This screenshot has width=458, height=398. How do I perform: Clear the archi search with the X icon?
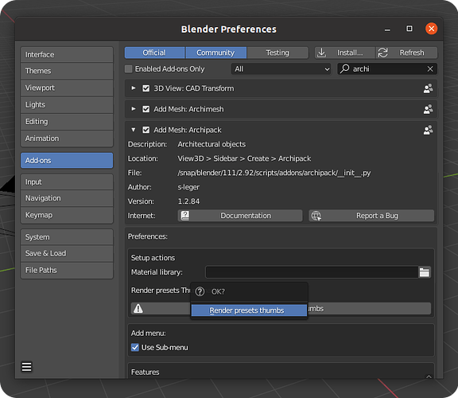(x=430, y=69)
